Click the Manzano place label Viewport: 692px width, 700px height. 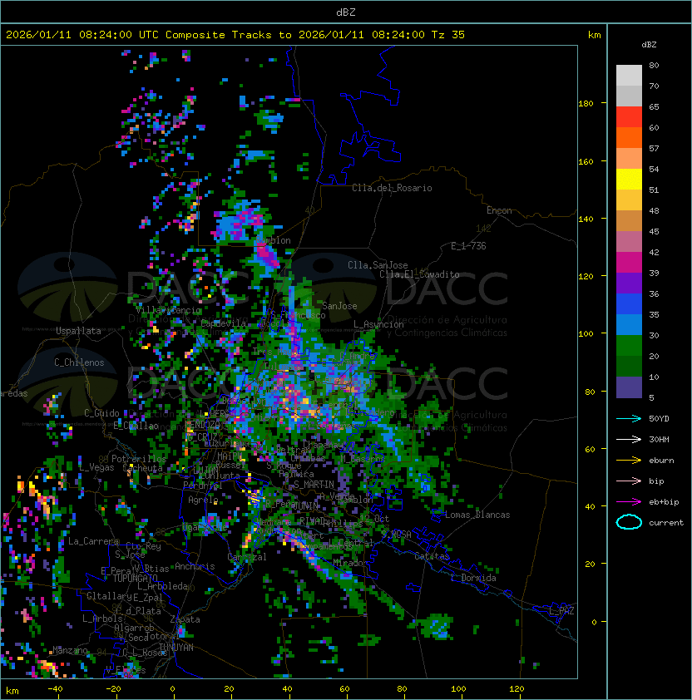(70, 650)
